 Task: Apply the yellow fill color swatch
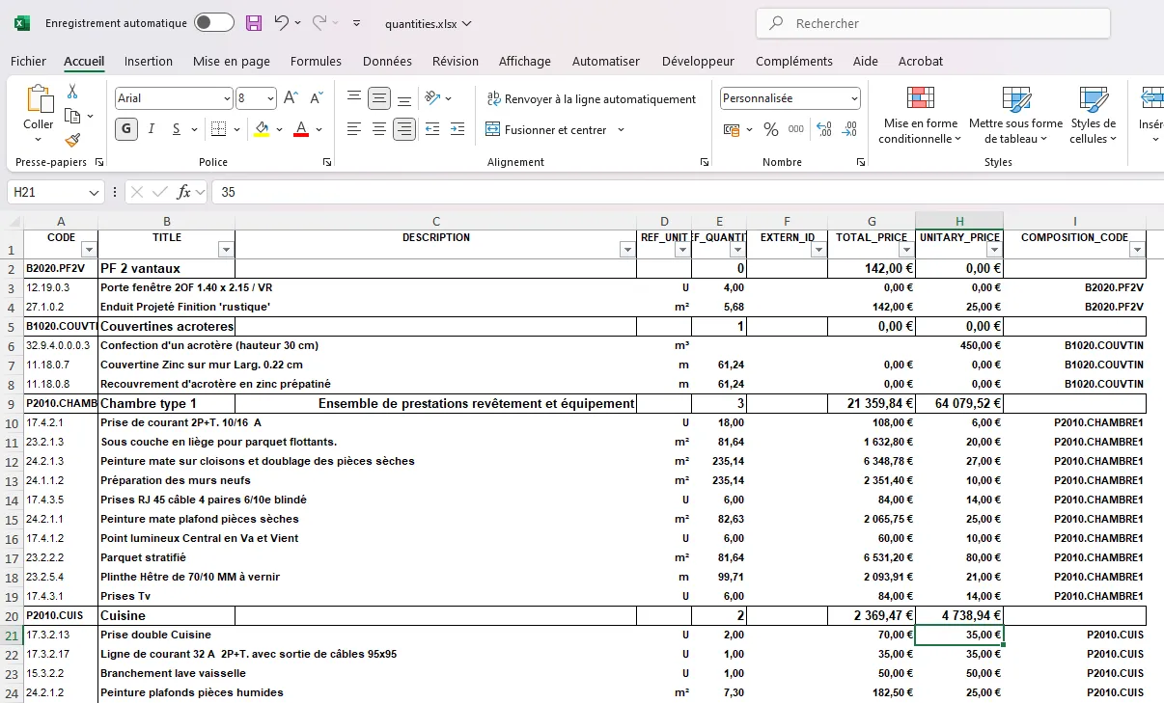click(262, 129)
